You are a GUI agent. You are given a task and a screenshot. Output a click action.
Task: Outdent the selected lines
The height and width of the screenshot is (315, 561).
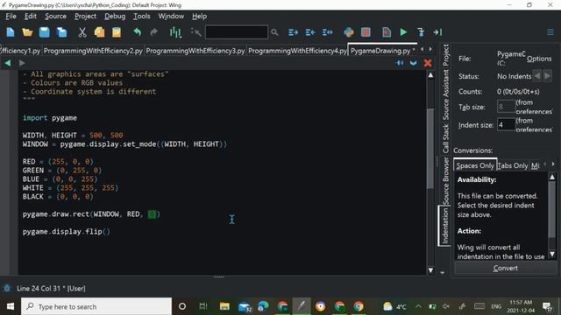(310, 32)
